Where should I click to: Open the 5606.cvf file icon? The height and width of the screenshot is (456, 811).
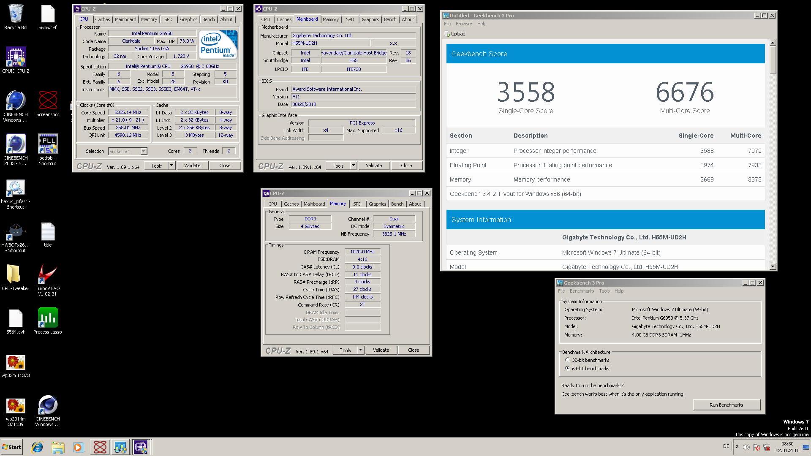click(48, 17)
